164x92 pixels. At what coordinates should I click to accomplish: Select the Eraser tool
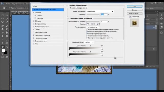(x=3, y=33)
